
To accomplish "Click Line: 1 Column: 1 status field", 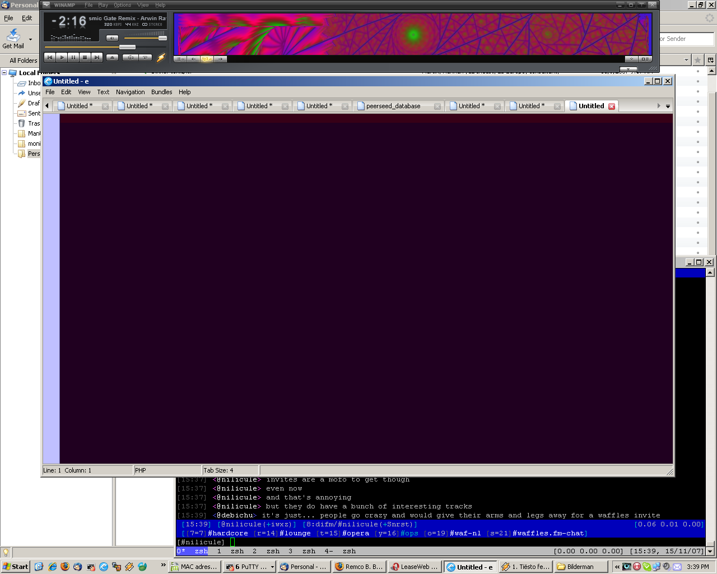I will click(87, 470).
